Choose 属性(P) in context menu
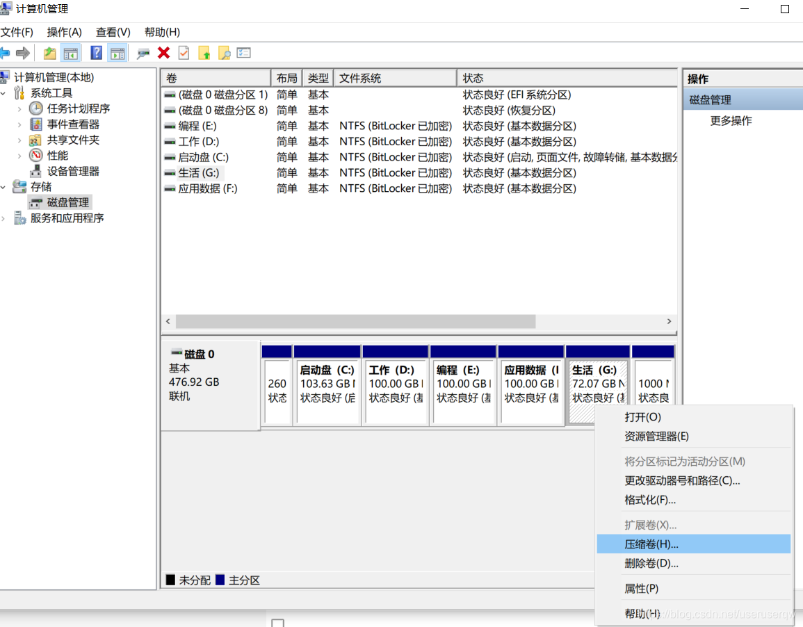 click(693, 589)
